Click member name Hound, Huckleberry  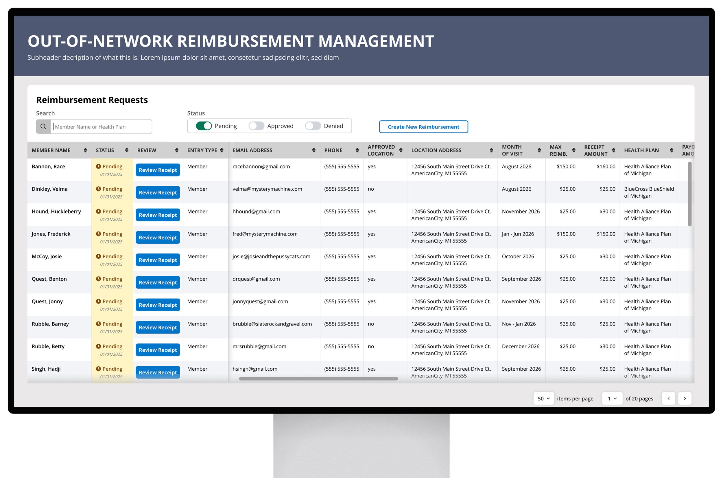(56, 212)
